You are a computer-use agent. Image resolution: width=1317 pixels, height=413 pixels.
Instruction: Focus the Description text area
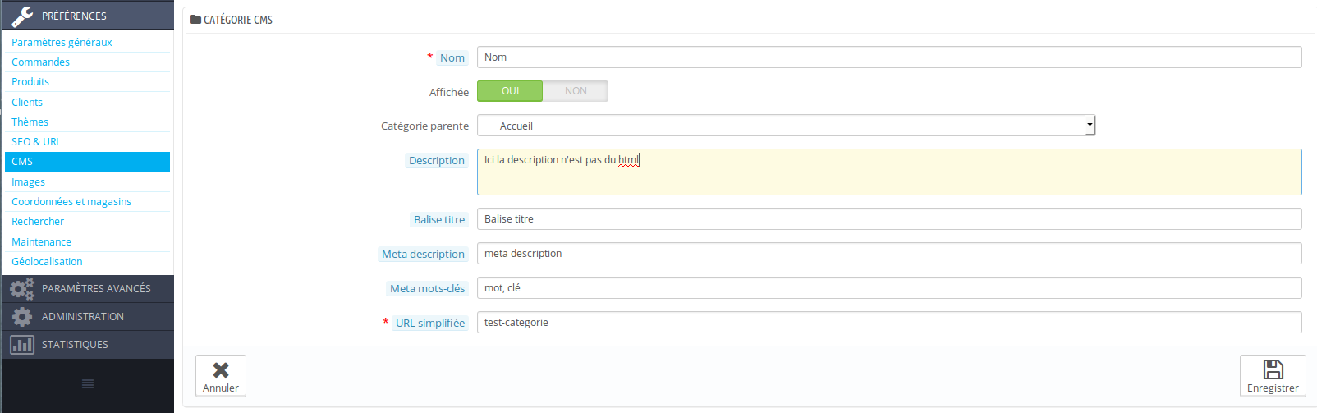tap(888, 172)
